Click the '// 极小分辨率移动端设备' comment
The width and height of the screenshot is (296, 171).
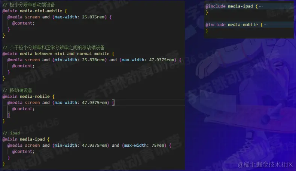(28, 5)
